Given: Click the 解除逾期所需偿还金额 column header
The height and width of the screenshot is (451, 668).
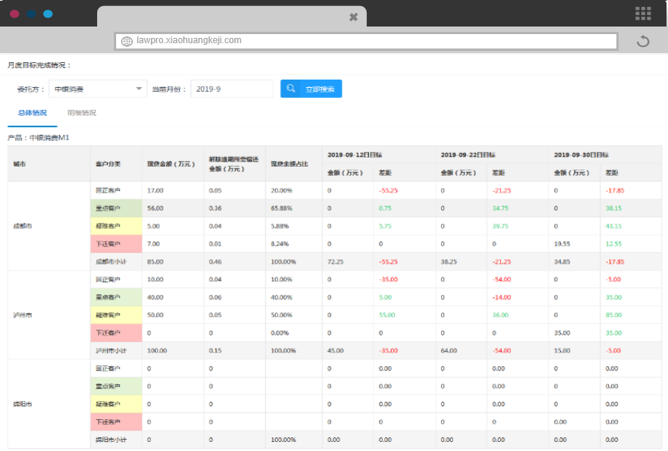Looking at the screenshot, I should (234, 164).
